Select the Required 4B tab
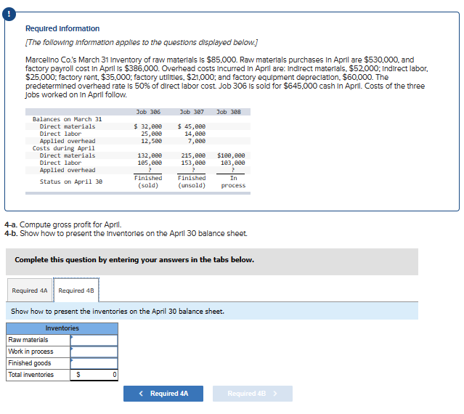 click(76, 291)
